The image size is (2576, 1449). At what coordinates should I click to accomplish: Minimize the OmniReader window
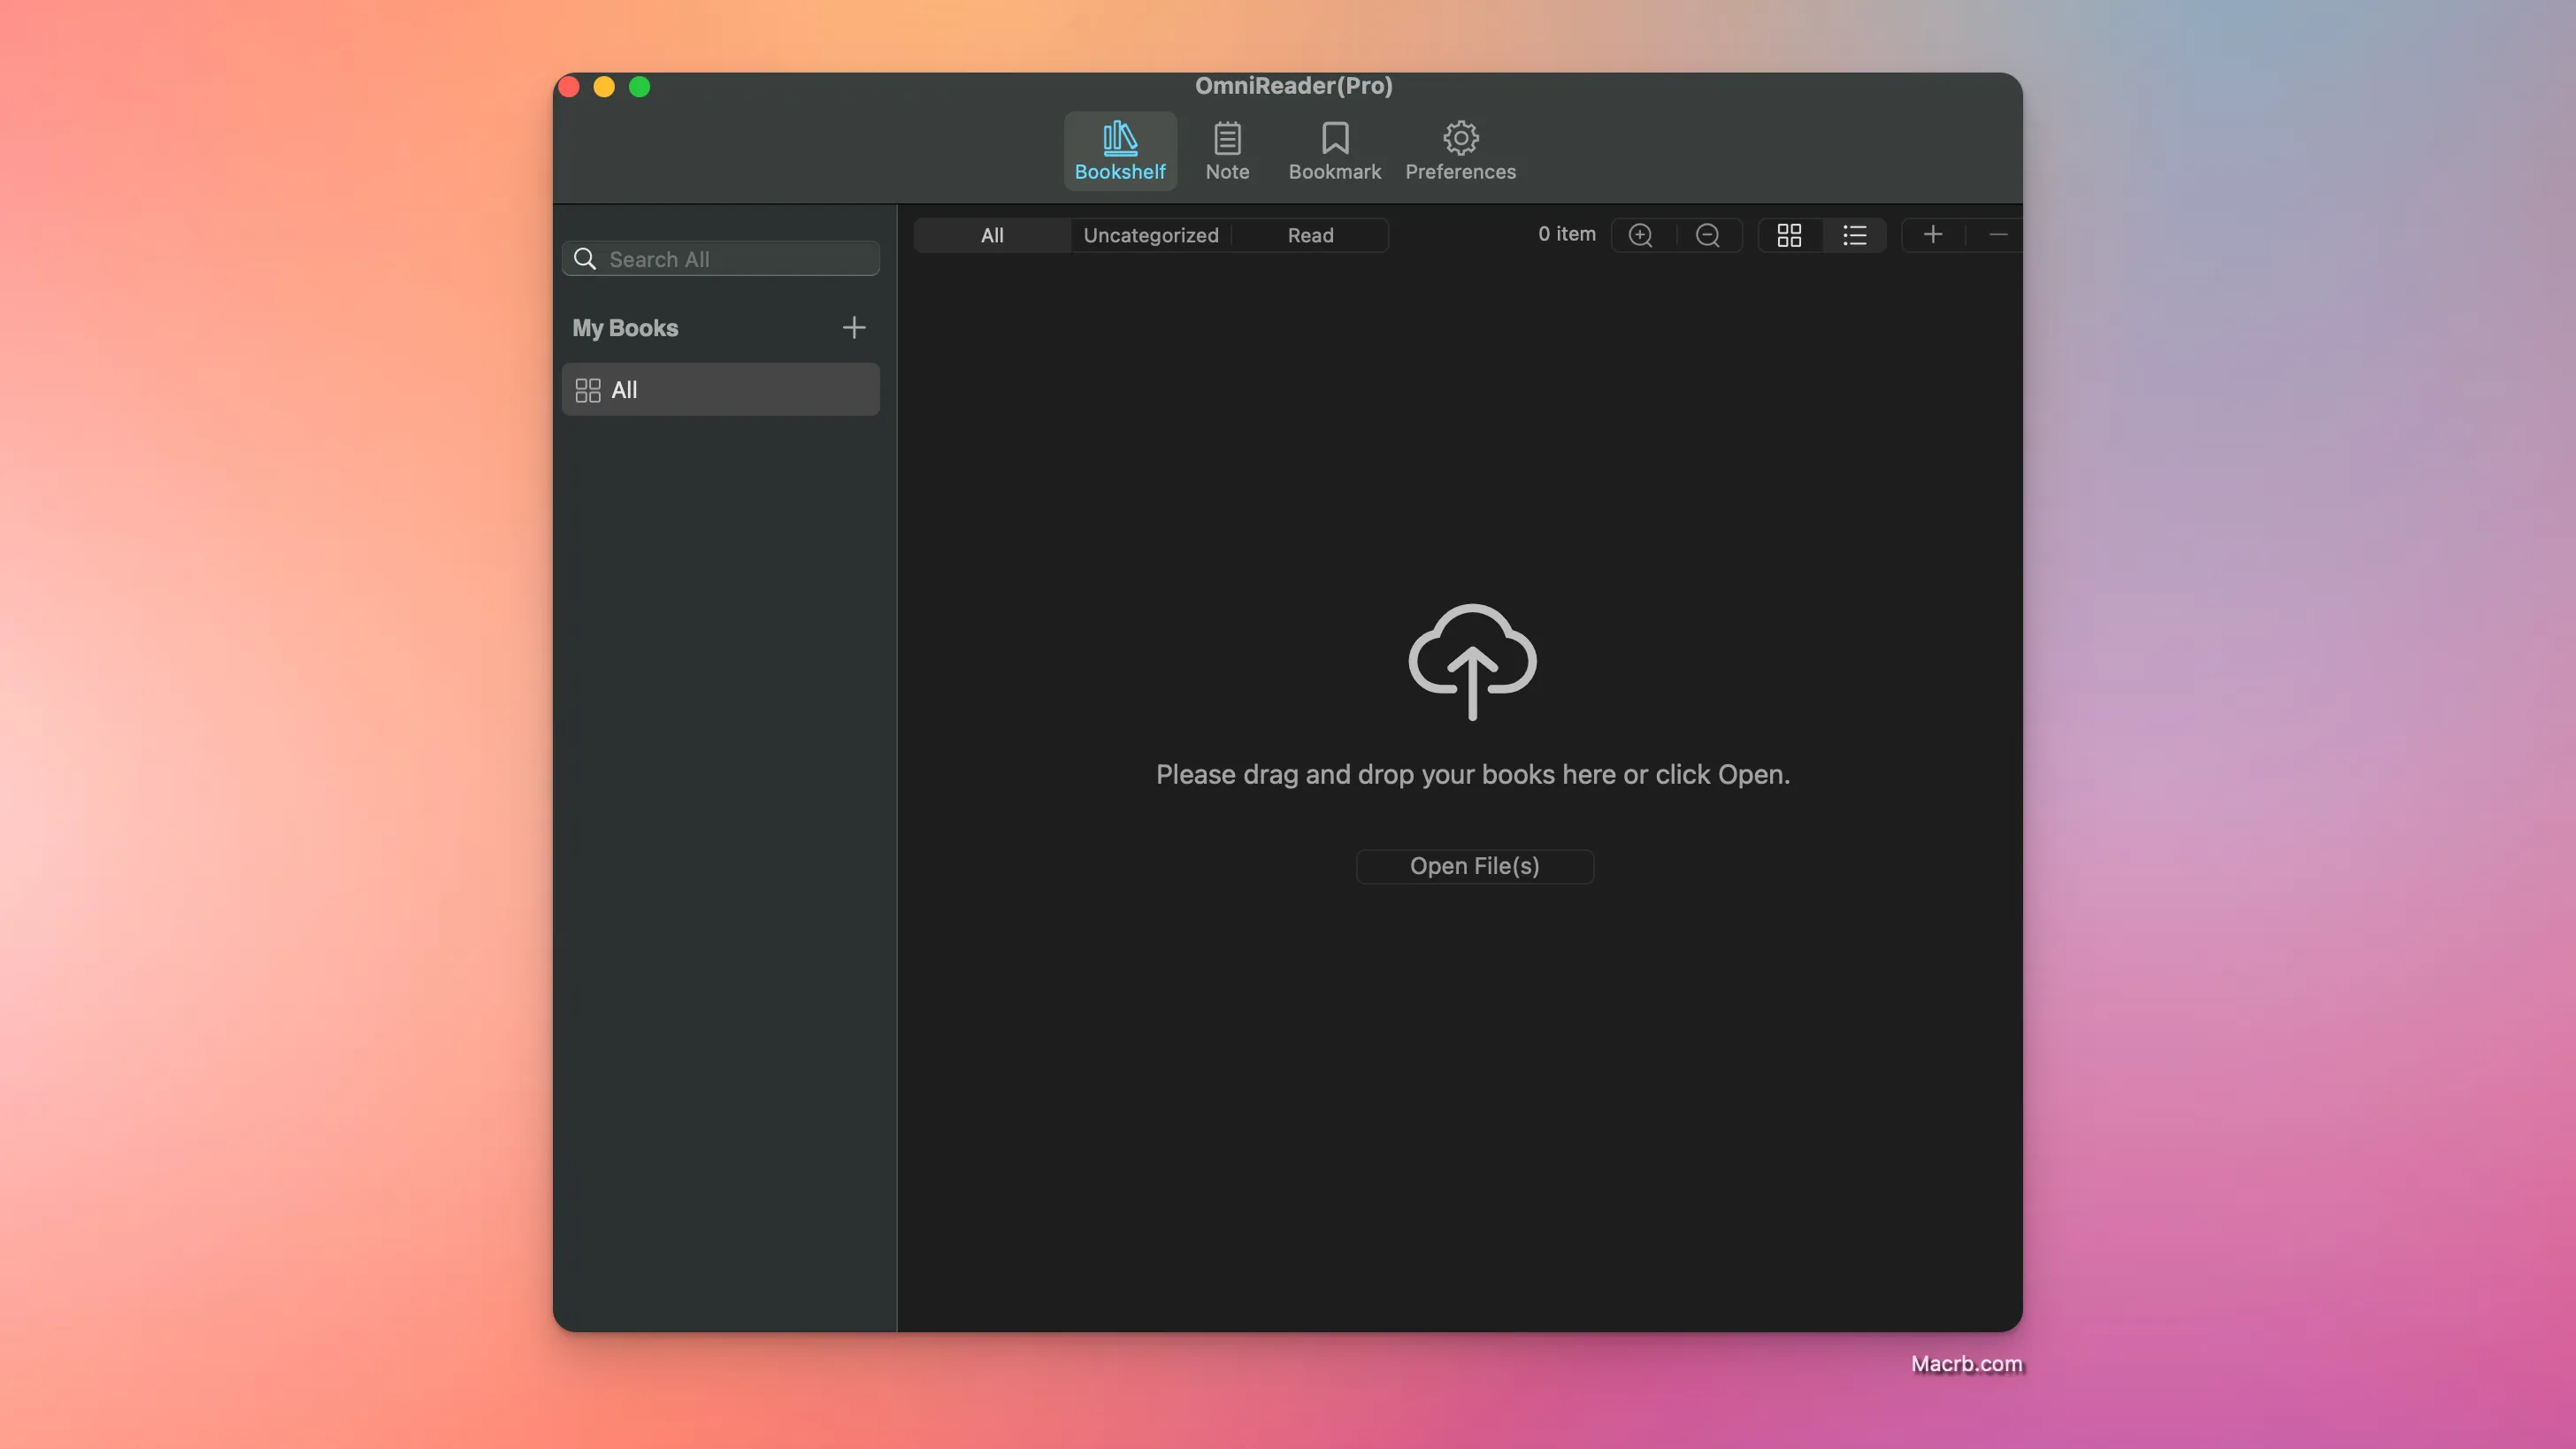(x=604, y=87)
